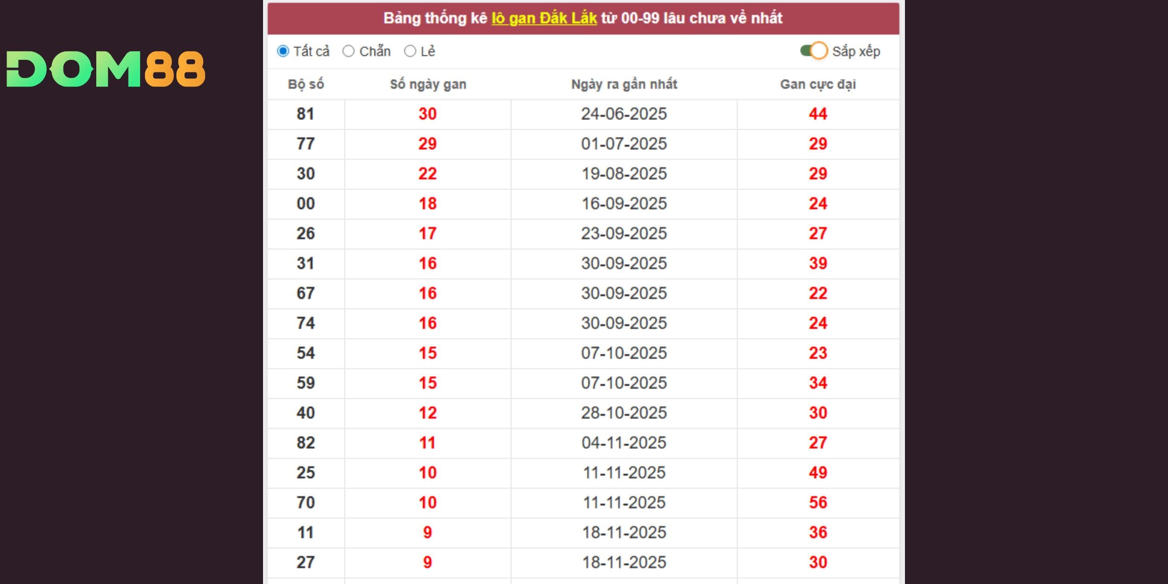Click number 27 in the Bộ số column
The width and height of the screenshot is (1168, 584).
point(306,563)
